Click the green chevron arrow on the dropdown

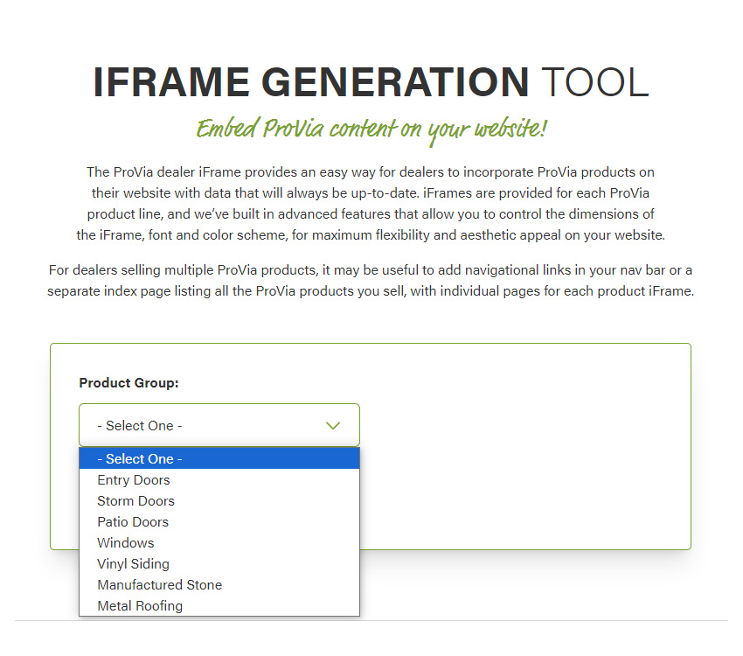[332, 426]
